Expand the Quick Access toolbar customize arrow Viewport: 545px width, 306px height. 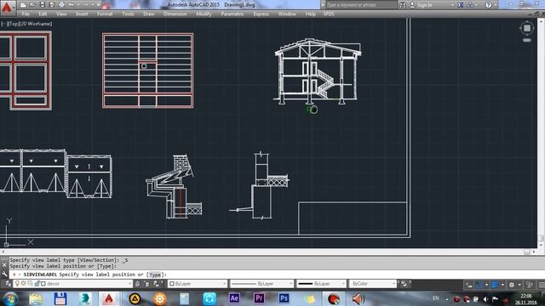point(99,5)
